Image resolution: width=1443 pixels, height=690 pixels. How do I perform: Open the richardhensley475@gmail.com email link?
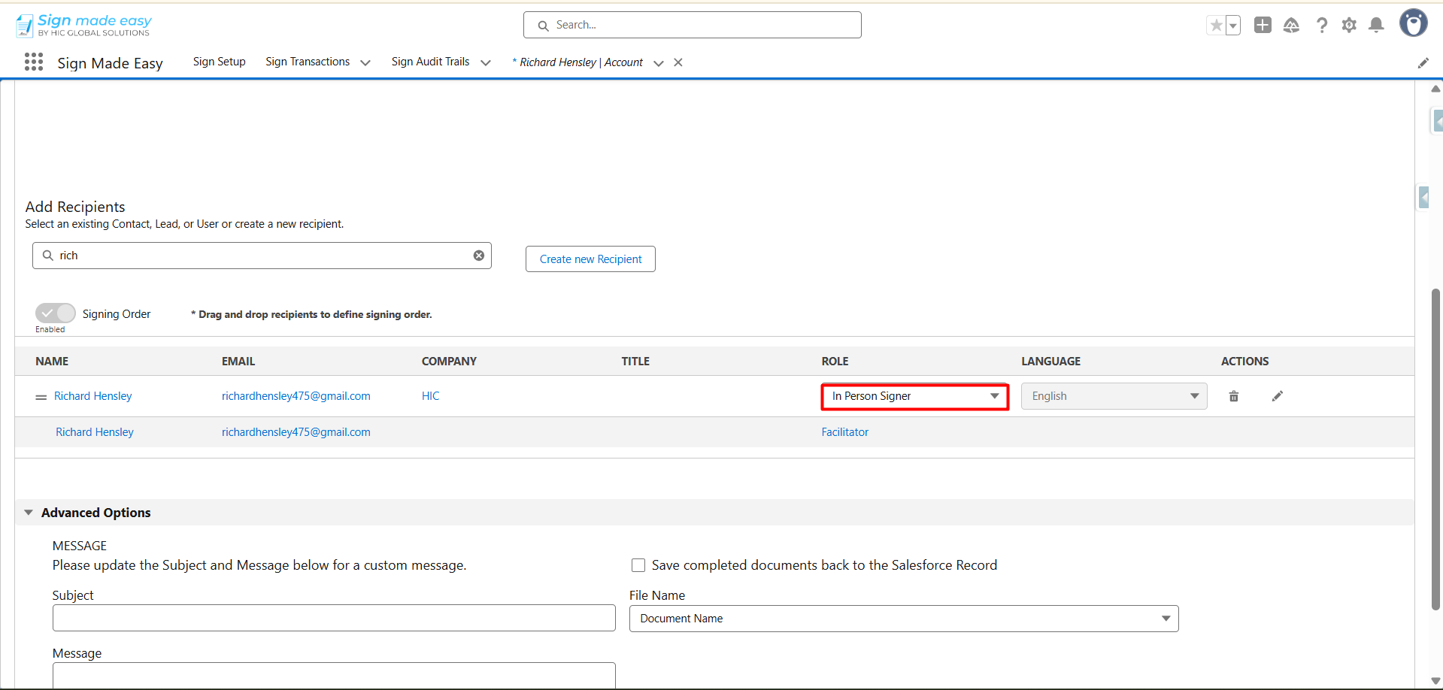click(296, 396)
